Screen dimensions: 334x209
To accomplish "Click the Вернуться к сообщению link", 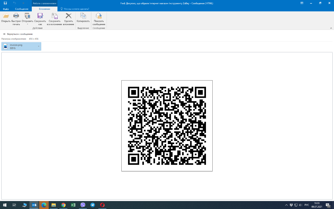I will click(x=18, y=34).
